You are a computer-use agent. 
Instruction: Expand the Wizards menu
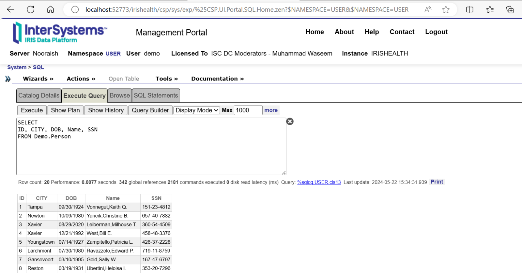pyautogui.click(x=38, y=79)
